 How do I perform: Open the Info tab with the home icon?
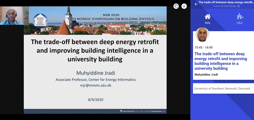[x=208, y=19]
